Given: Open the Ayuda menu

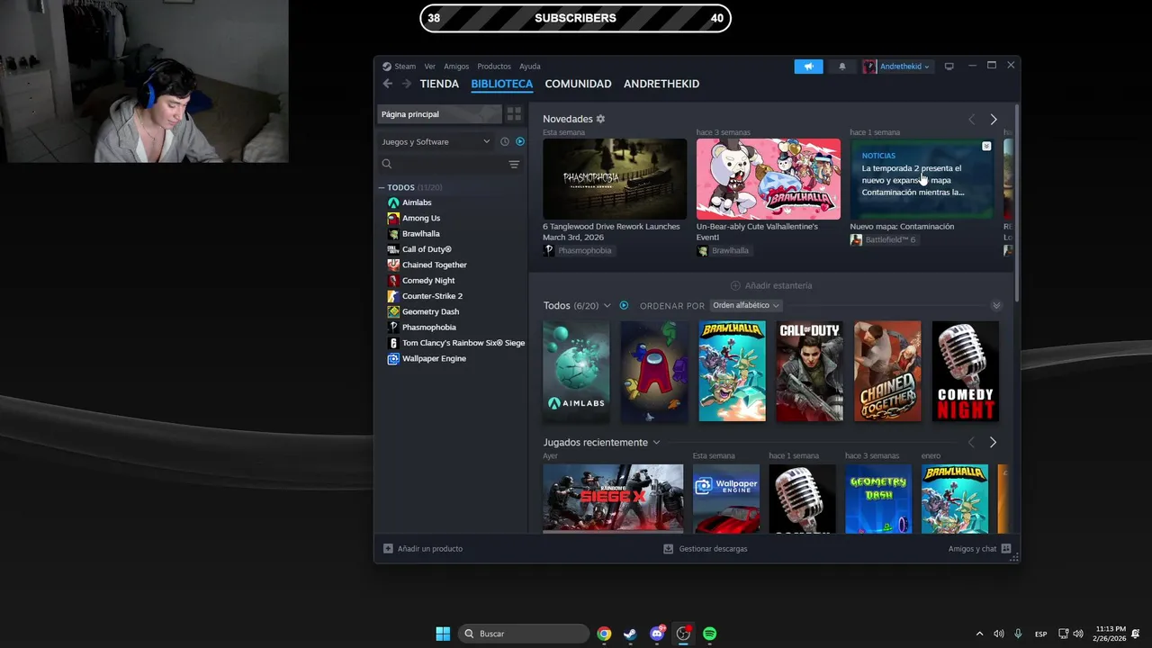Looking at the screenshot, I should click(530, 67).
